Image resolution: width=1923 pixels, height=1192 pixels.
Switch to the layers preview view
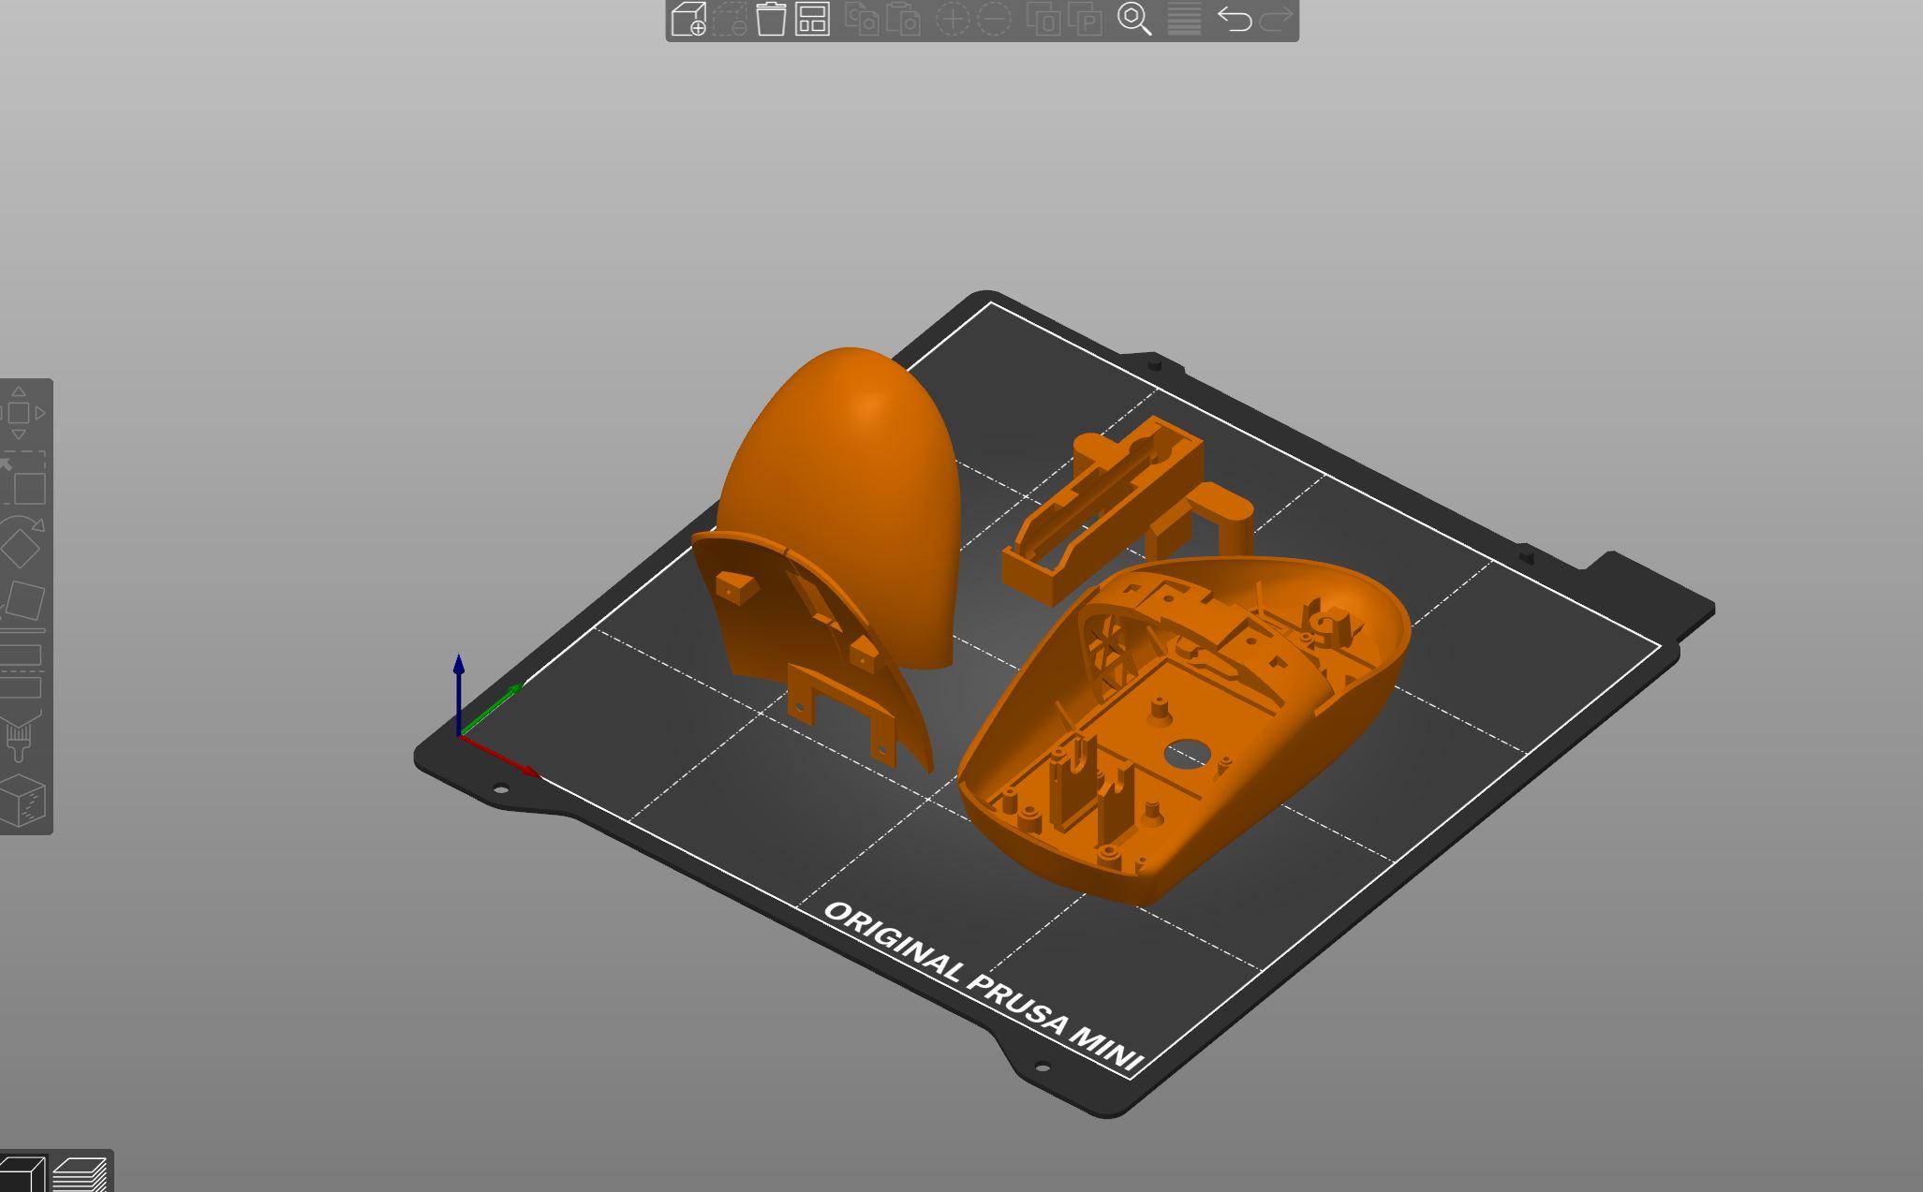[81, 1174]
